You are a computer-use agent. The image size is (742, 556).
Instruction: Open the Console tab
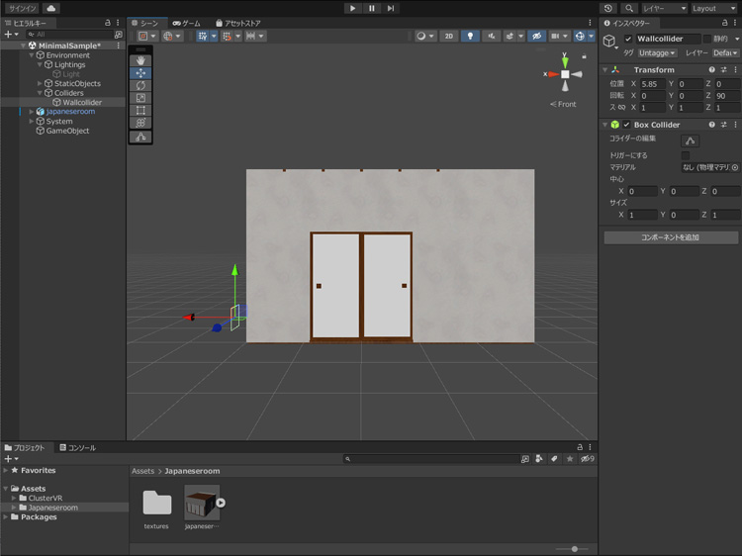coord(77,448)
